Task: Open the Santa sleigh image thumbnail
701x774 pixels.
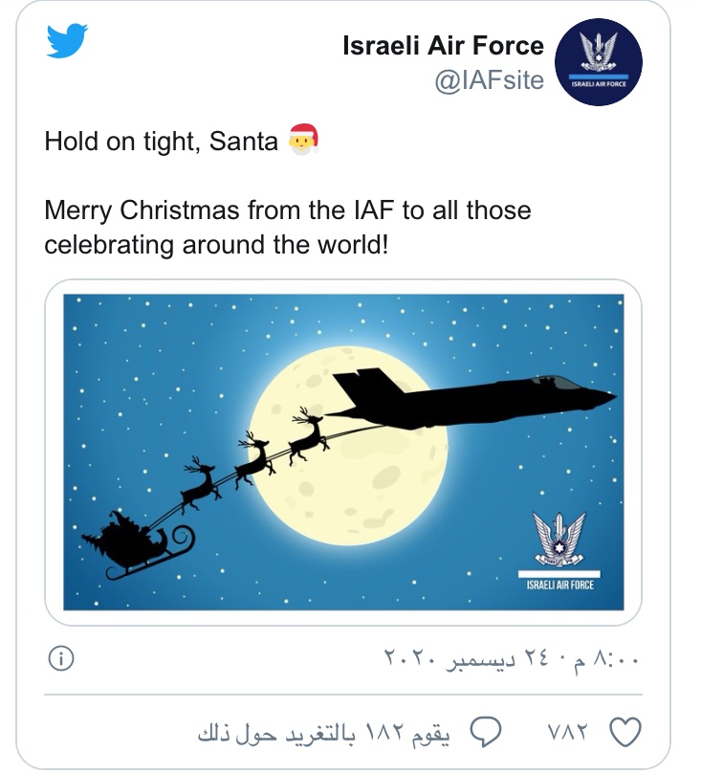Action: pos(343,452)
